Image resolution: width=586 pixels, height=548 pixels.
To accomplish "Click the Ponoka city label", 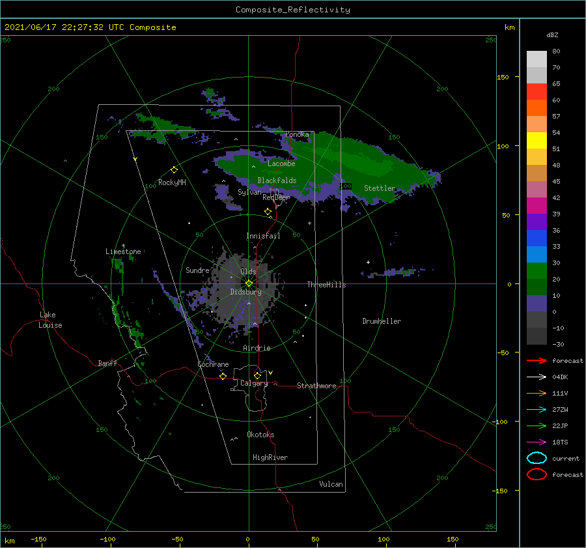I will [x=297, y=134].
